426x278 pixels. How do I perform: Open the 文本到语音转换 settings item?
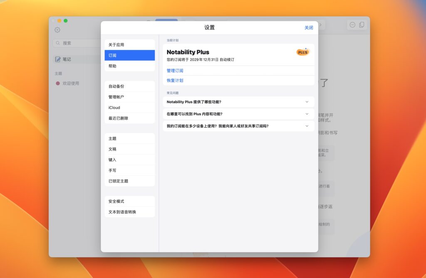point(130,212)
